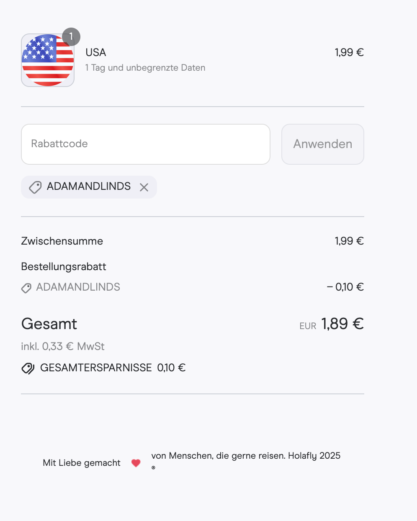Viewport: 417px width, 521px height.
Task: Click the 'inkl. 0,33 € MwSt' text
Action: (63, 347)
